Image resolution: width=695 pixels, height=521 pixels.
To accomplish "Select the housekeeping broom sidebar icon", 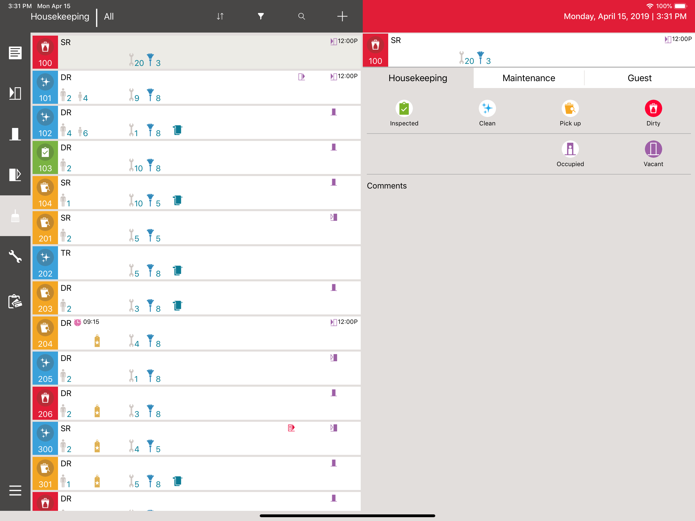I will click(15, 216).
